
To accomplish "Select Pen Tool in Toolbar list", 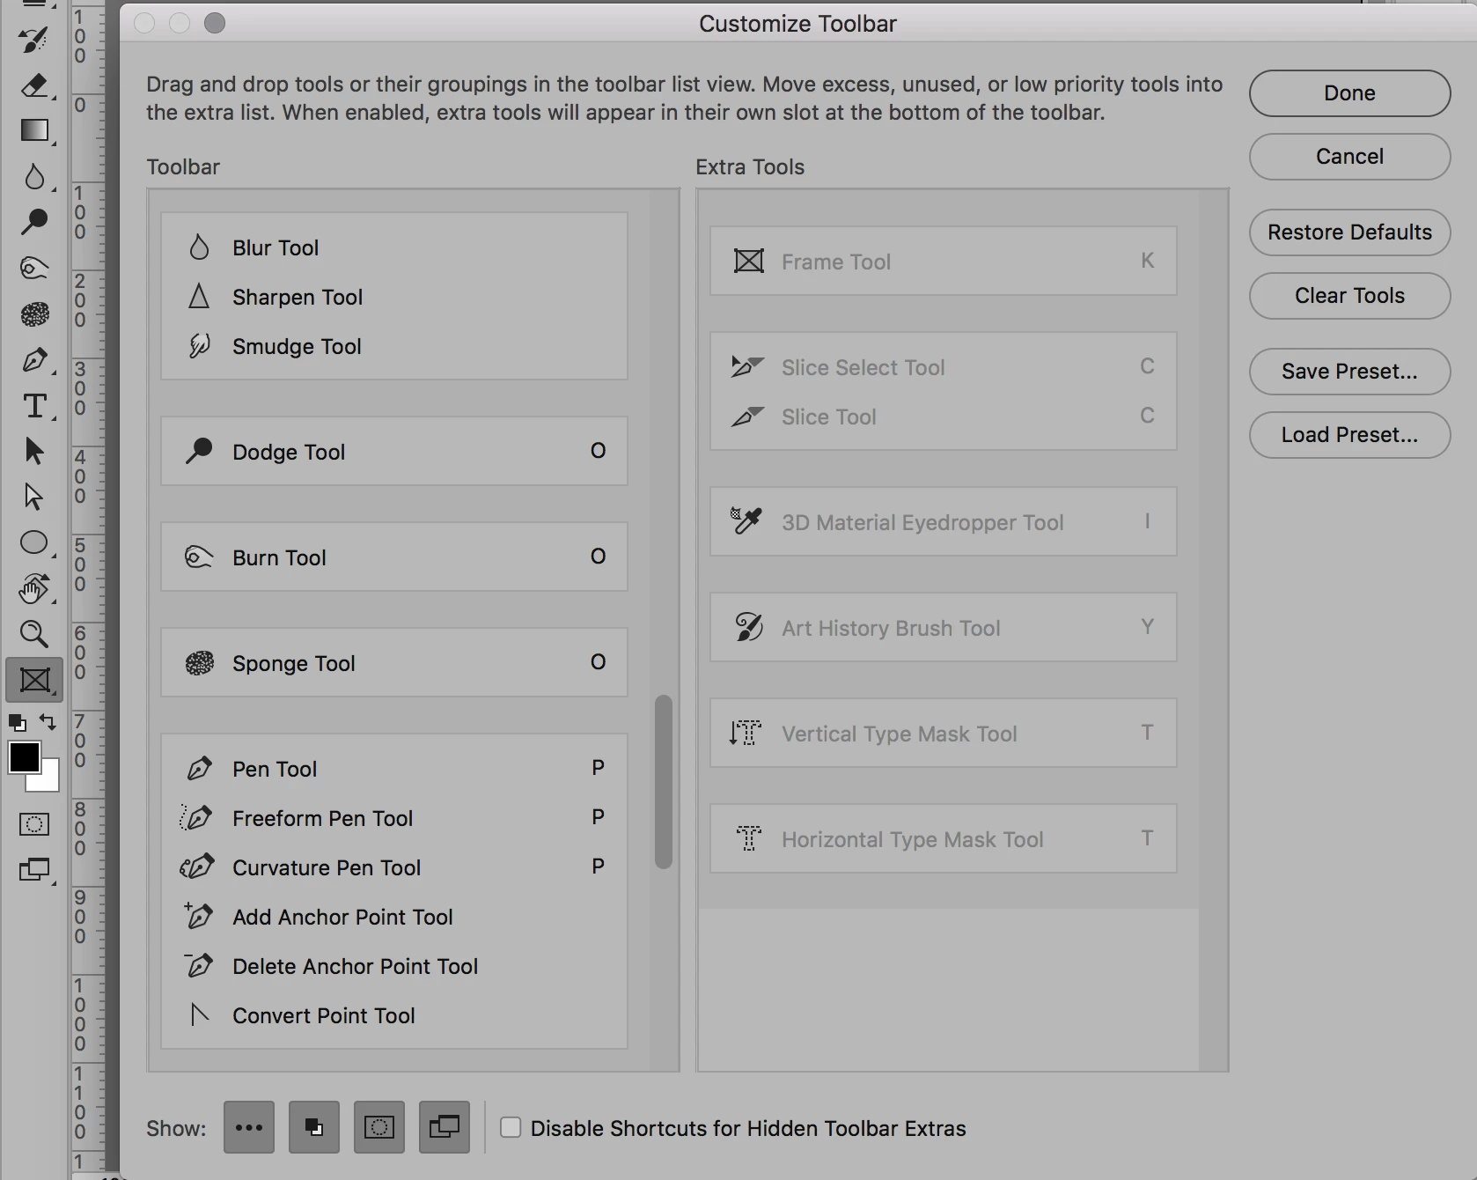I will tap(394, 770).
